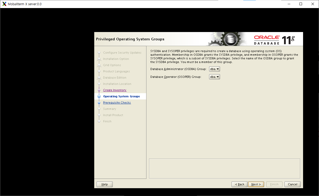Click the Database Administrator (OSDBA) Group label
The height and width of the screenshot is (196, 319).
click(x=178, y=69)
